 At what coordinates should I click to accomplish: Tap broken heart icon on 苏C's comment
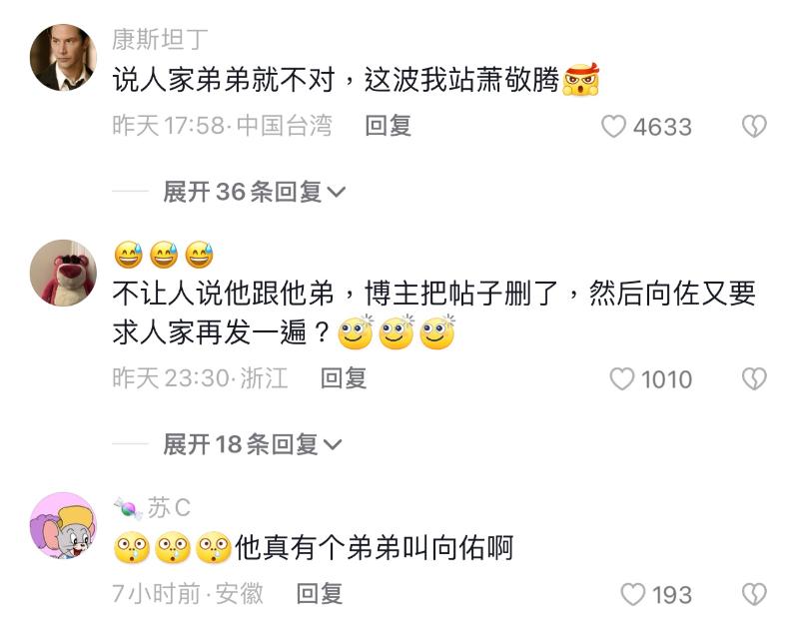[754, 594]
